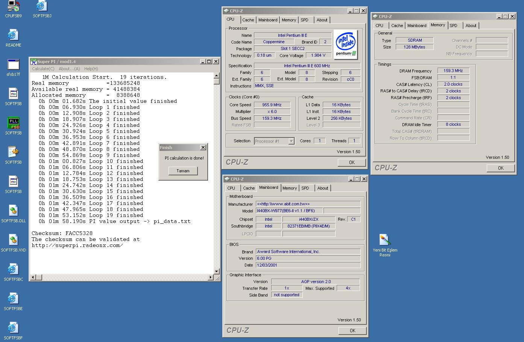Click the AGP version 2.0 field

316,282
